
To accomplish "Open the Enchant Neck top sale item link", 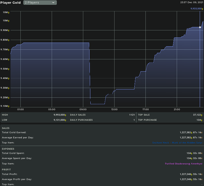I will pos(177,143).
